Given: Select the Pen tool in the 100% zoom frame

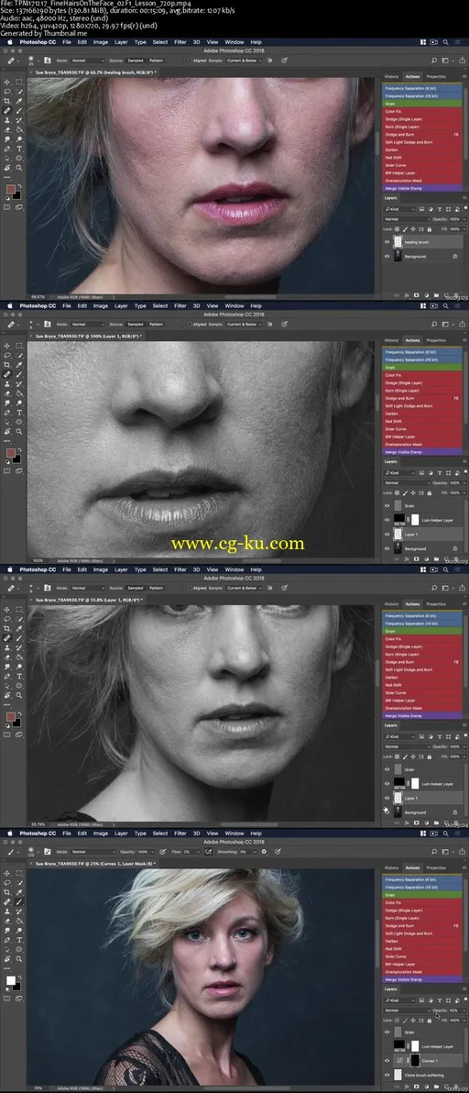Looking at the screenshot, I should click(7, 413).
